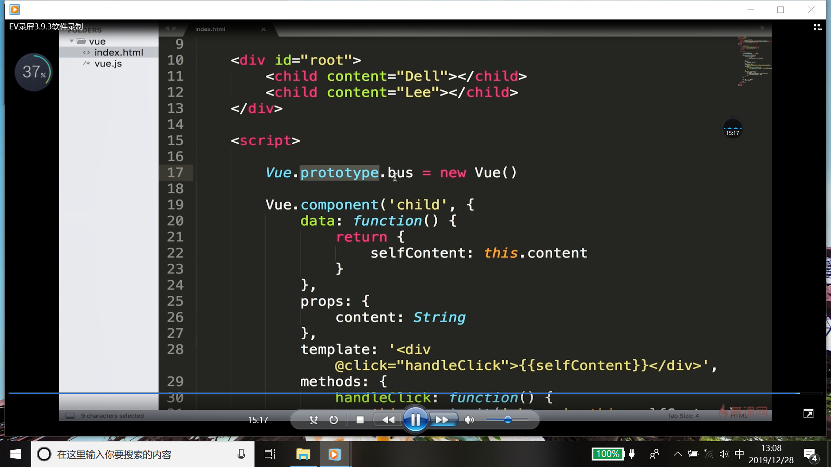Select the index.html editor tab

(x=210, y=29)
